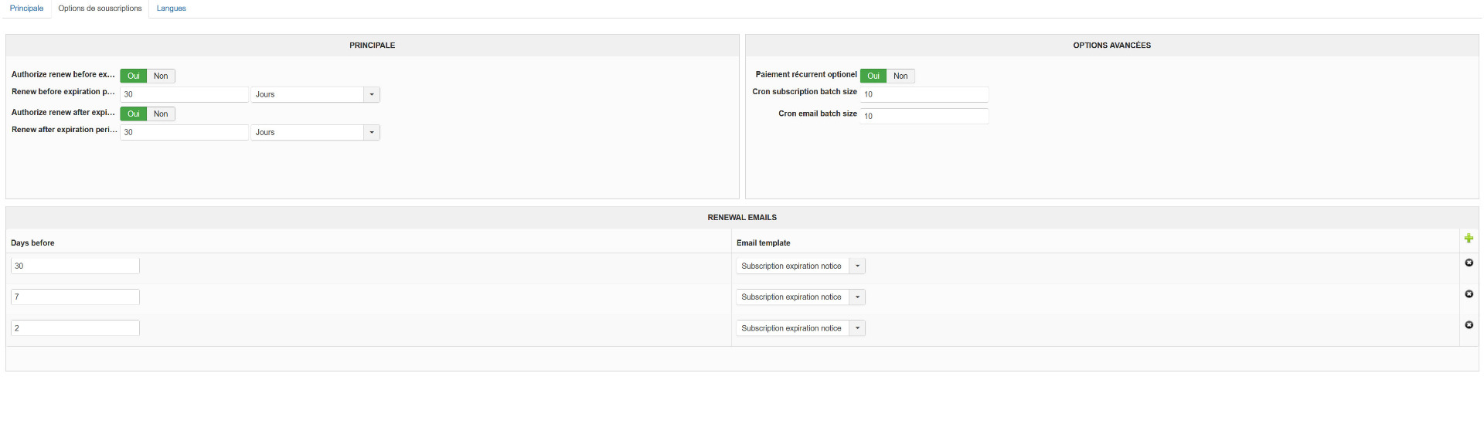Set Authorize renew before expiration to Non
The height and width of the screenshot is (424, 1484).
click(161, 76)
